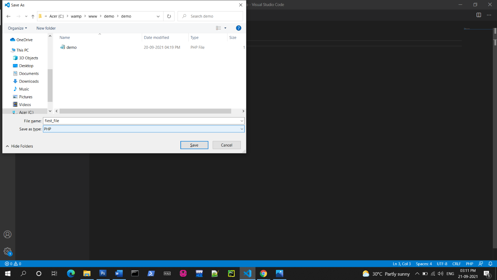Viewport: 497px width, 280px height.
Task: Click the Save button
Action: point(194,145)
